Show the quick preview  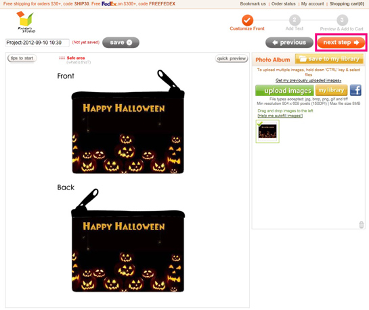tap(232, 59)
